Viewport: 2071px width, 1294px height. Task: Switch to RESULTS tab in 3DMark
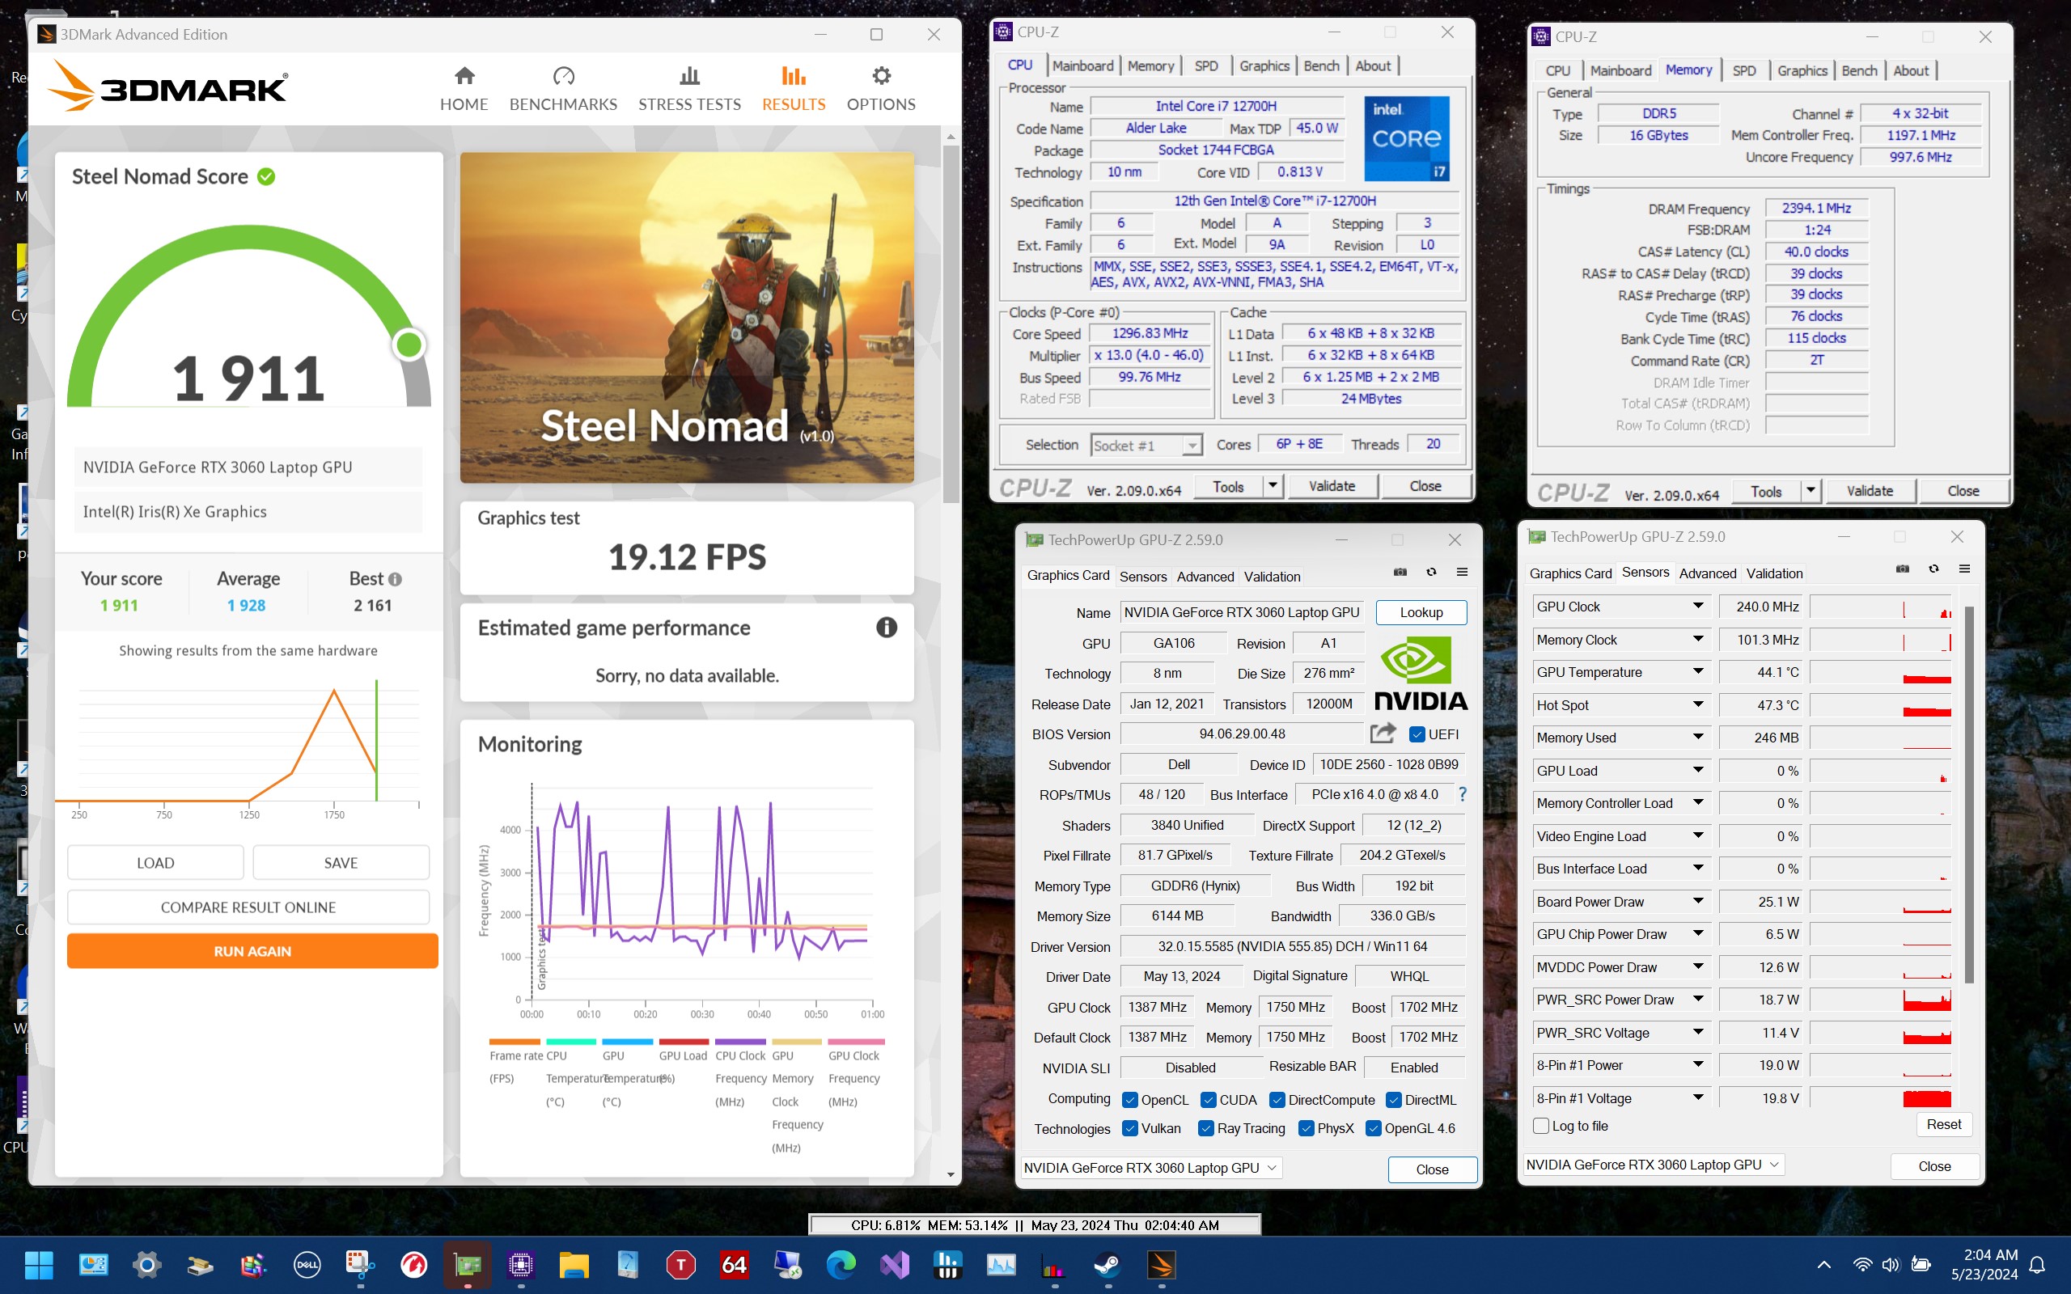click(794, 89)
